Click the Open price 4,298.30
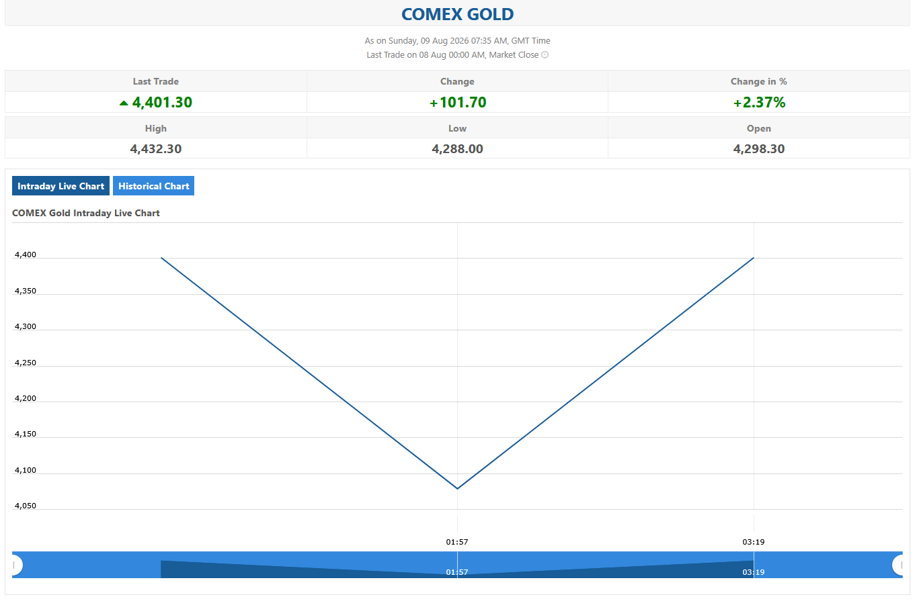The image size is (919, 601). click(x=759, y=148)
